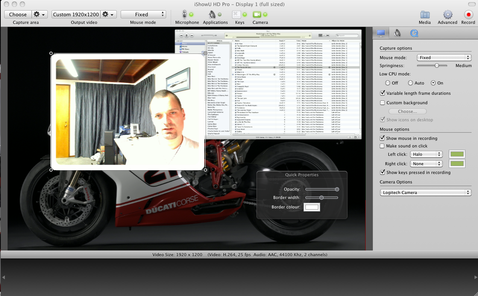Toggle the Camera capture icon
478x296 pixels.
pyautogui.click(x=257, y=14)
